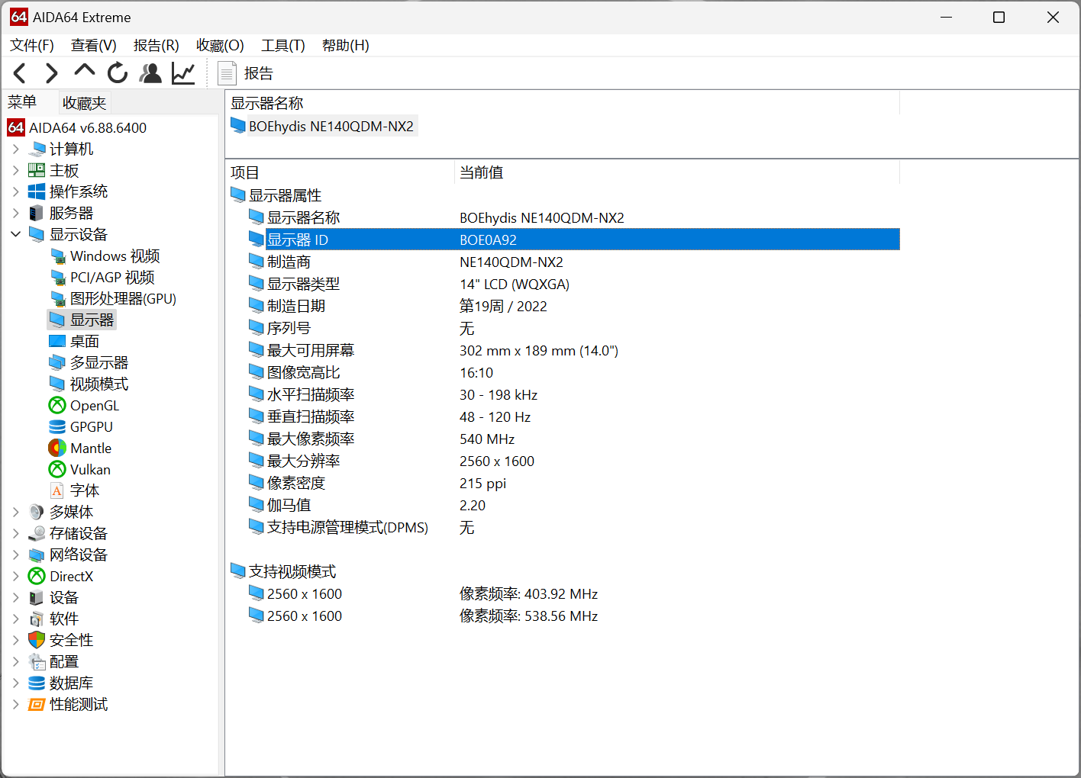Select the 显示器类型 property row
Image resolution: width=1081 pixels, height=778 pixels.
pyautogui.click(x=573, y=284)
